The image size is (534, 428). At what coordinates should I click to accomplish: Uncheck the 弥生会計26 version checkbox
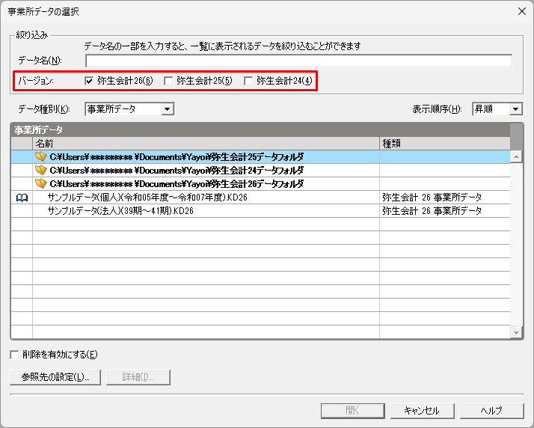pyautogui.click(x=90, y=81)
